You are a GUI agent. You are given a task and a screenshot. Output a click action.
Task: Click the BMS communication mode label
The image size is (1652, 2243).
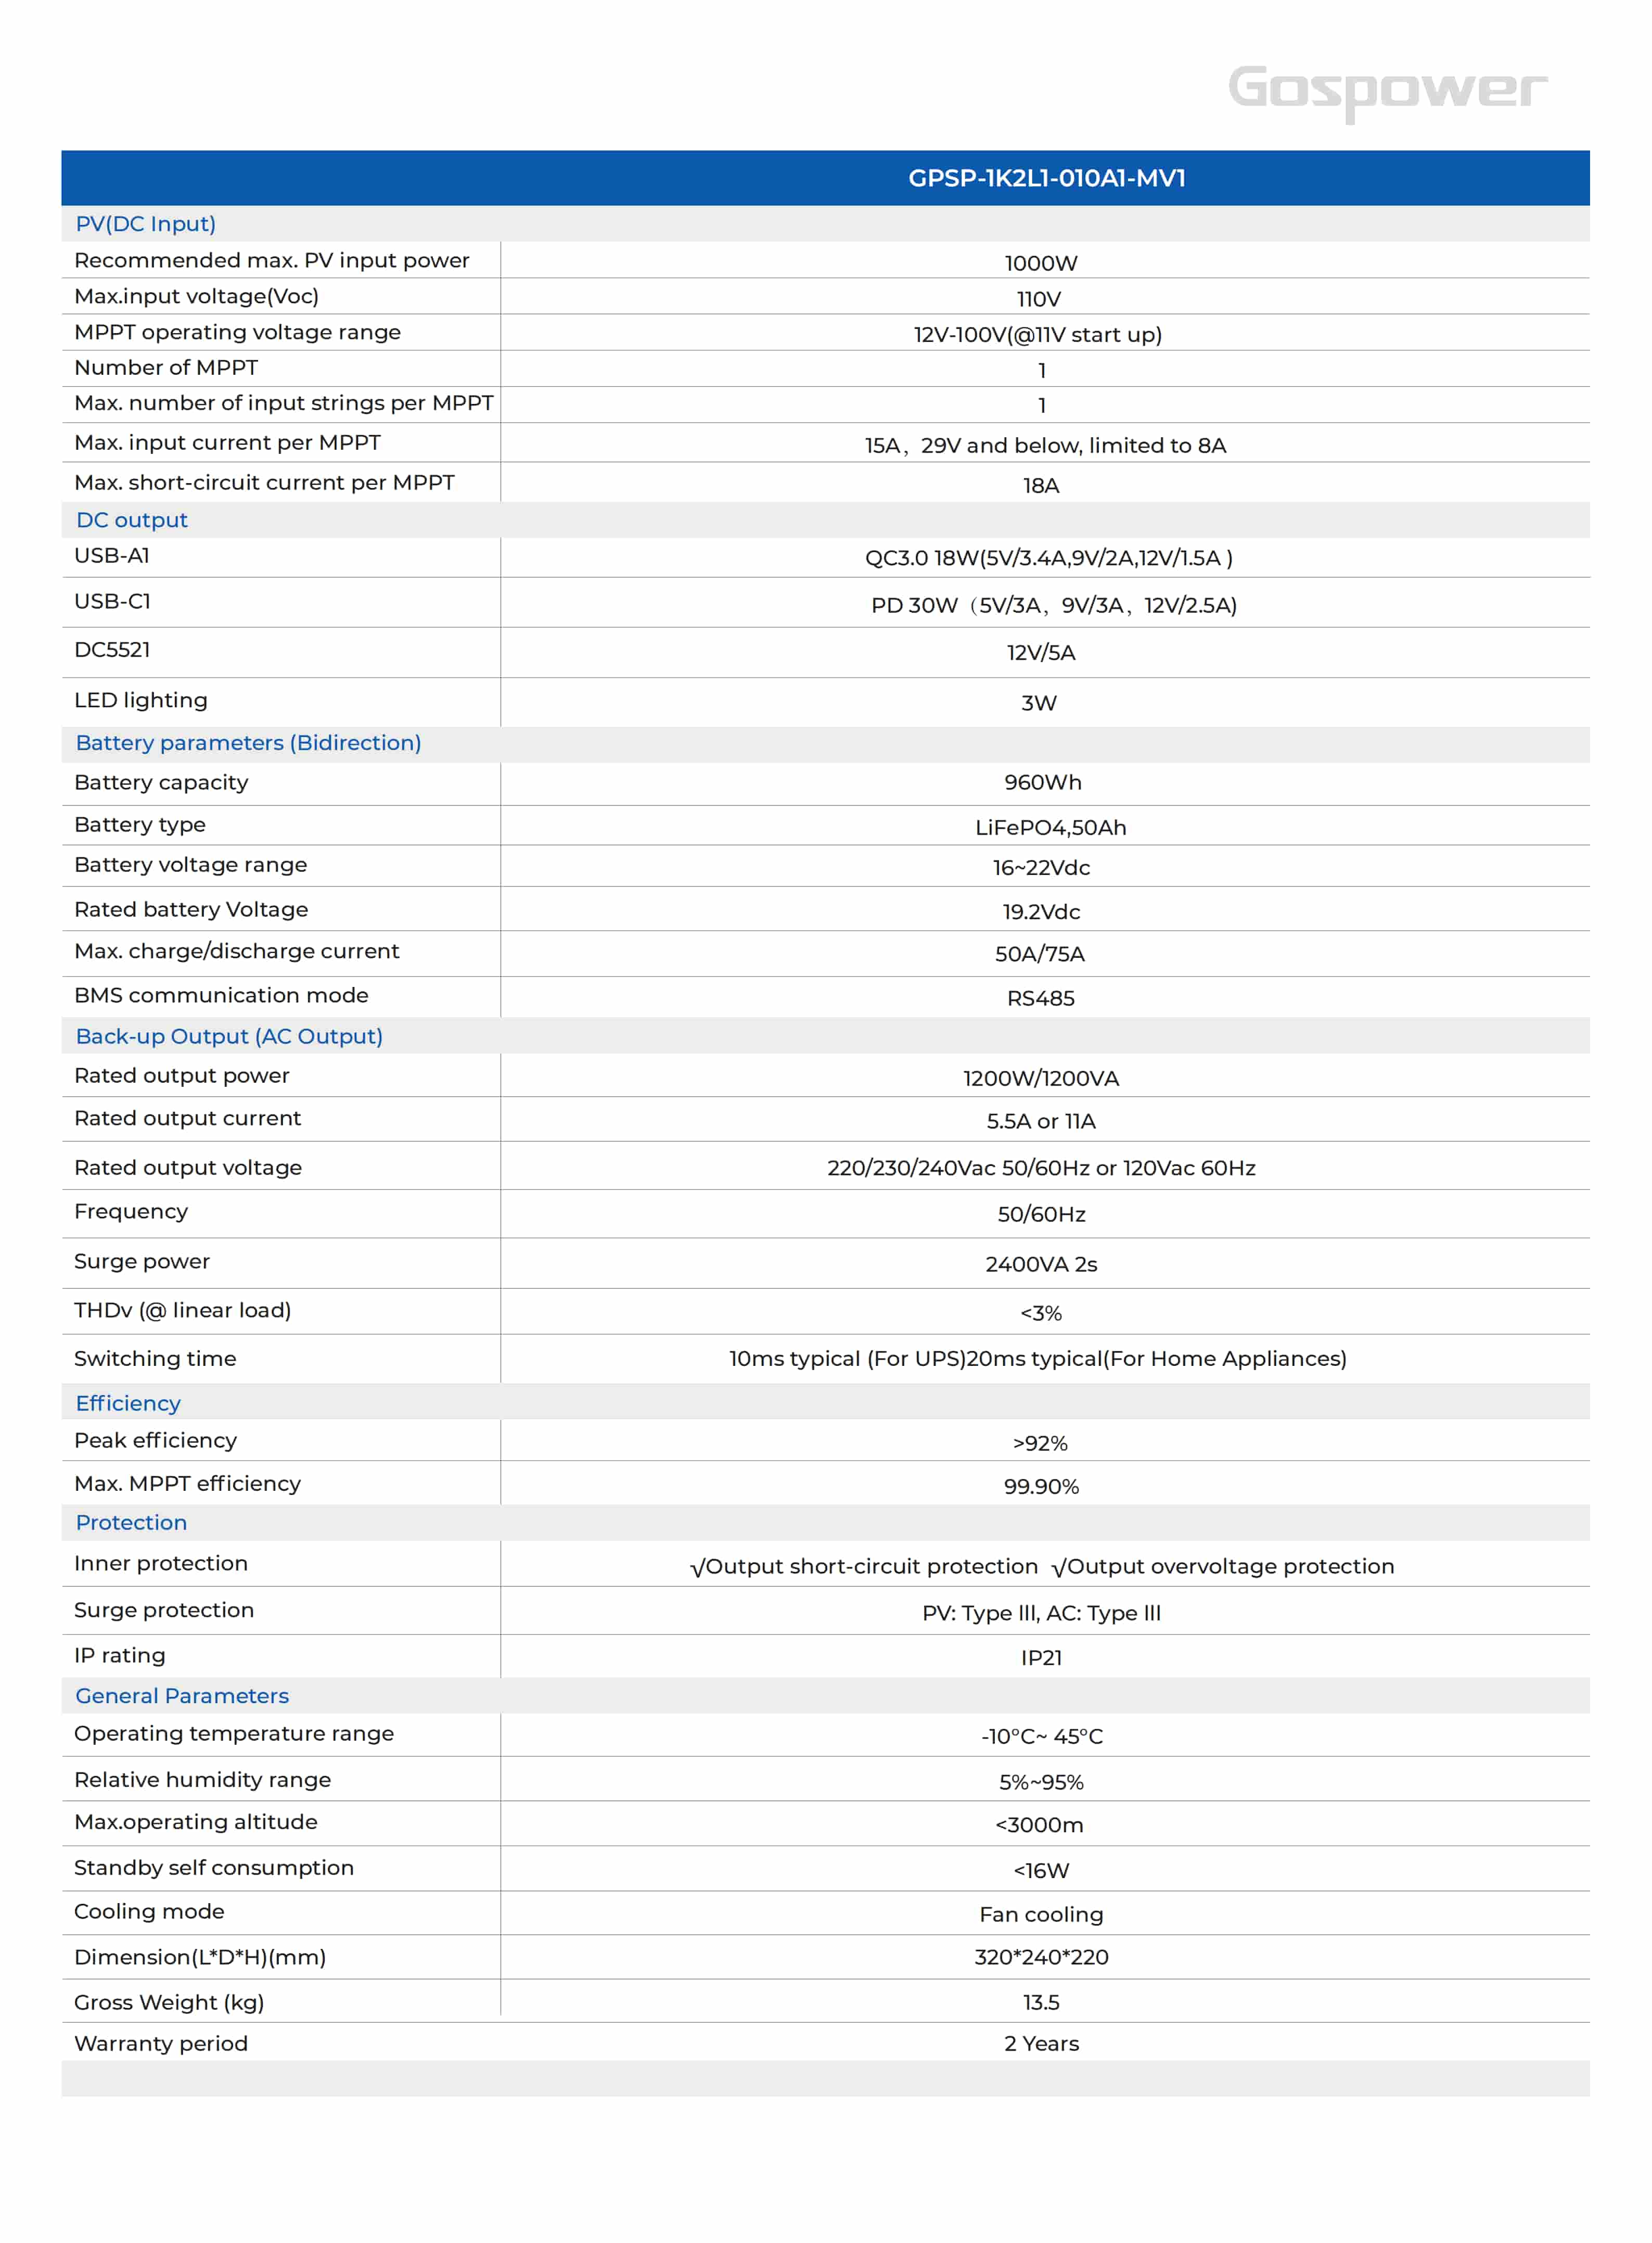point(221,995)
